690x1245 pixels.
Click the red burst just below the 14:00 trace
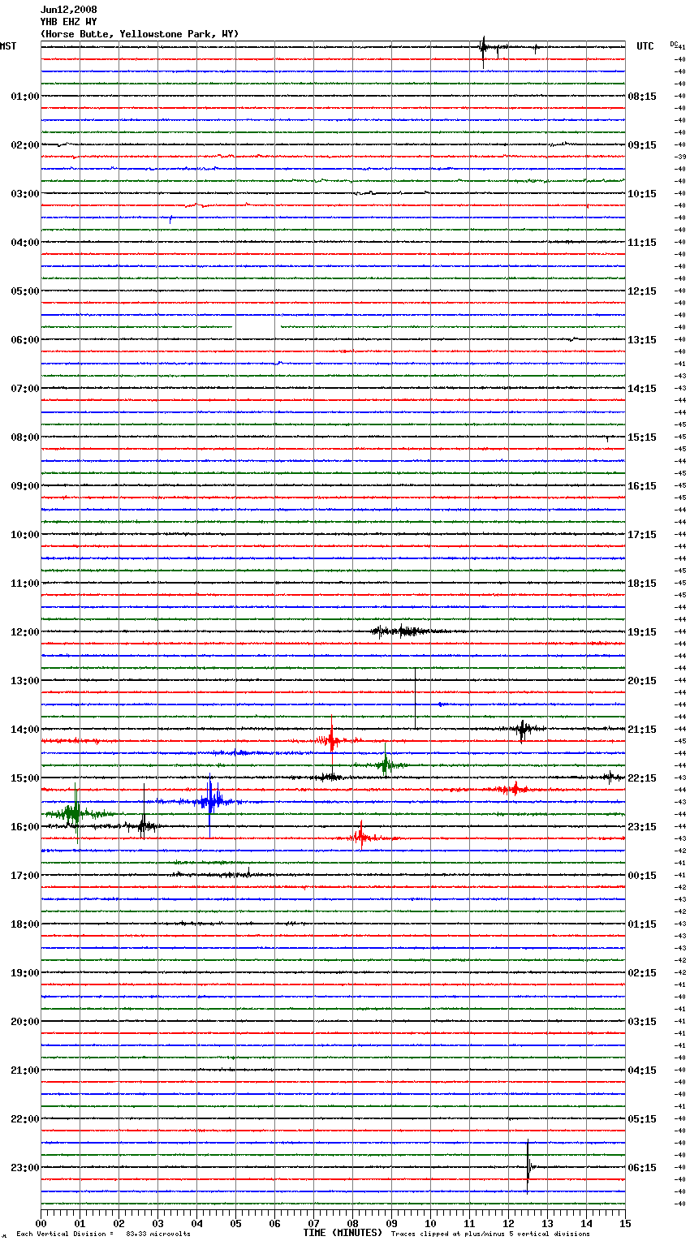[x=331, y=740]
